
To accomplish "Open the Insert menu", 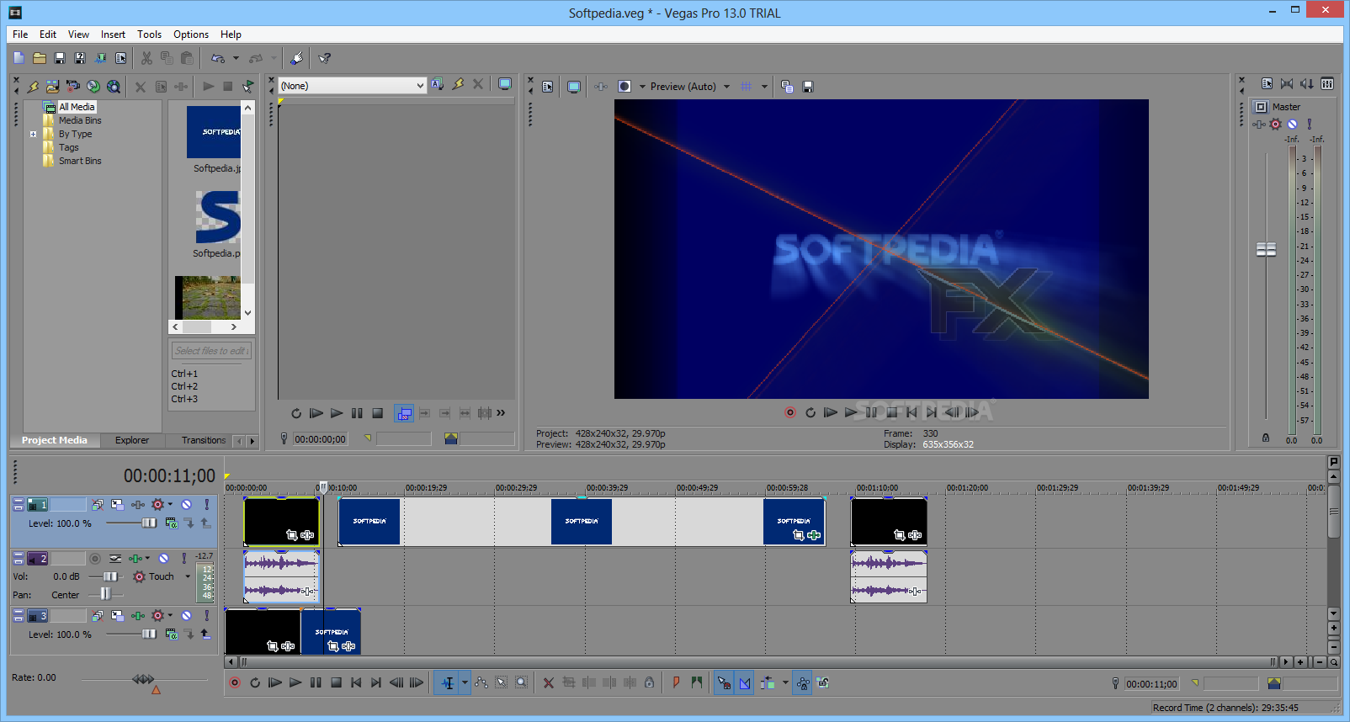I will click(113, 35).
